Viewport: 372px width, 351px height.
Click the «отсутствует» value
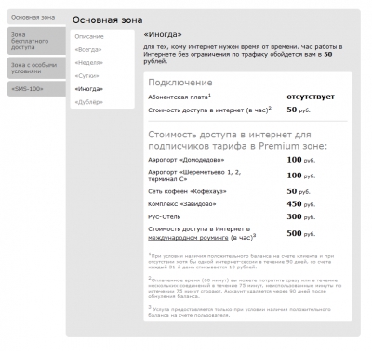pyautogui.click(x=311, y=97)
